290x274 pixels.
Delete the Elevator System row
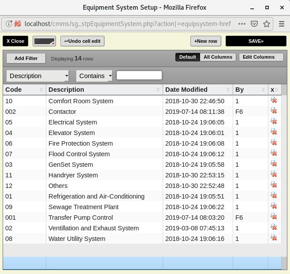coord(274,132)
